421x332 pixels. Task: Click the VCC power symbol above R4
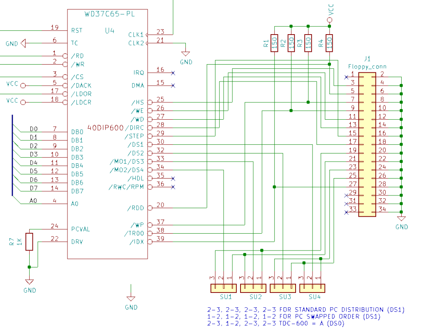329,19
